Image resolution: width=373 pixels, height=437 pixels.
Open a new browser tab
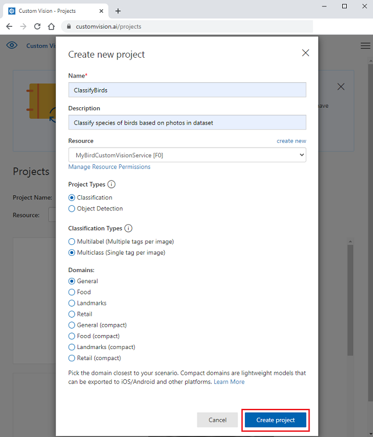tap(118, 10)
